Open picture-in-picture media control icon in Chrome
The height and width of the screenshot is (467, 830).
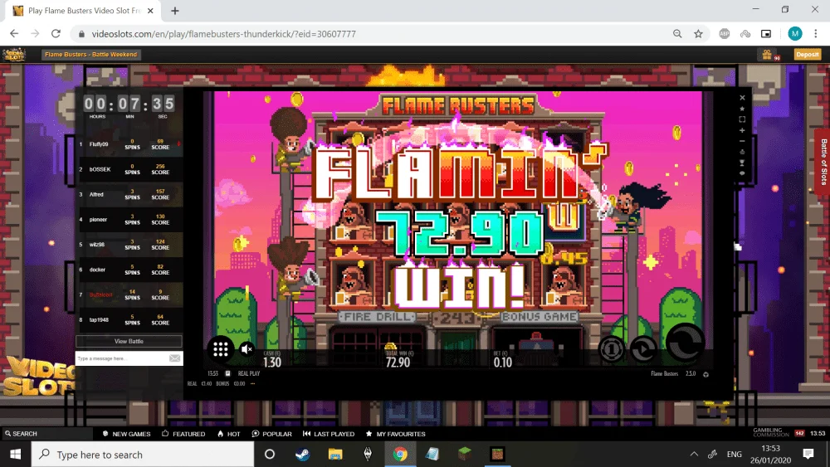coord(766,34)
